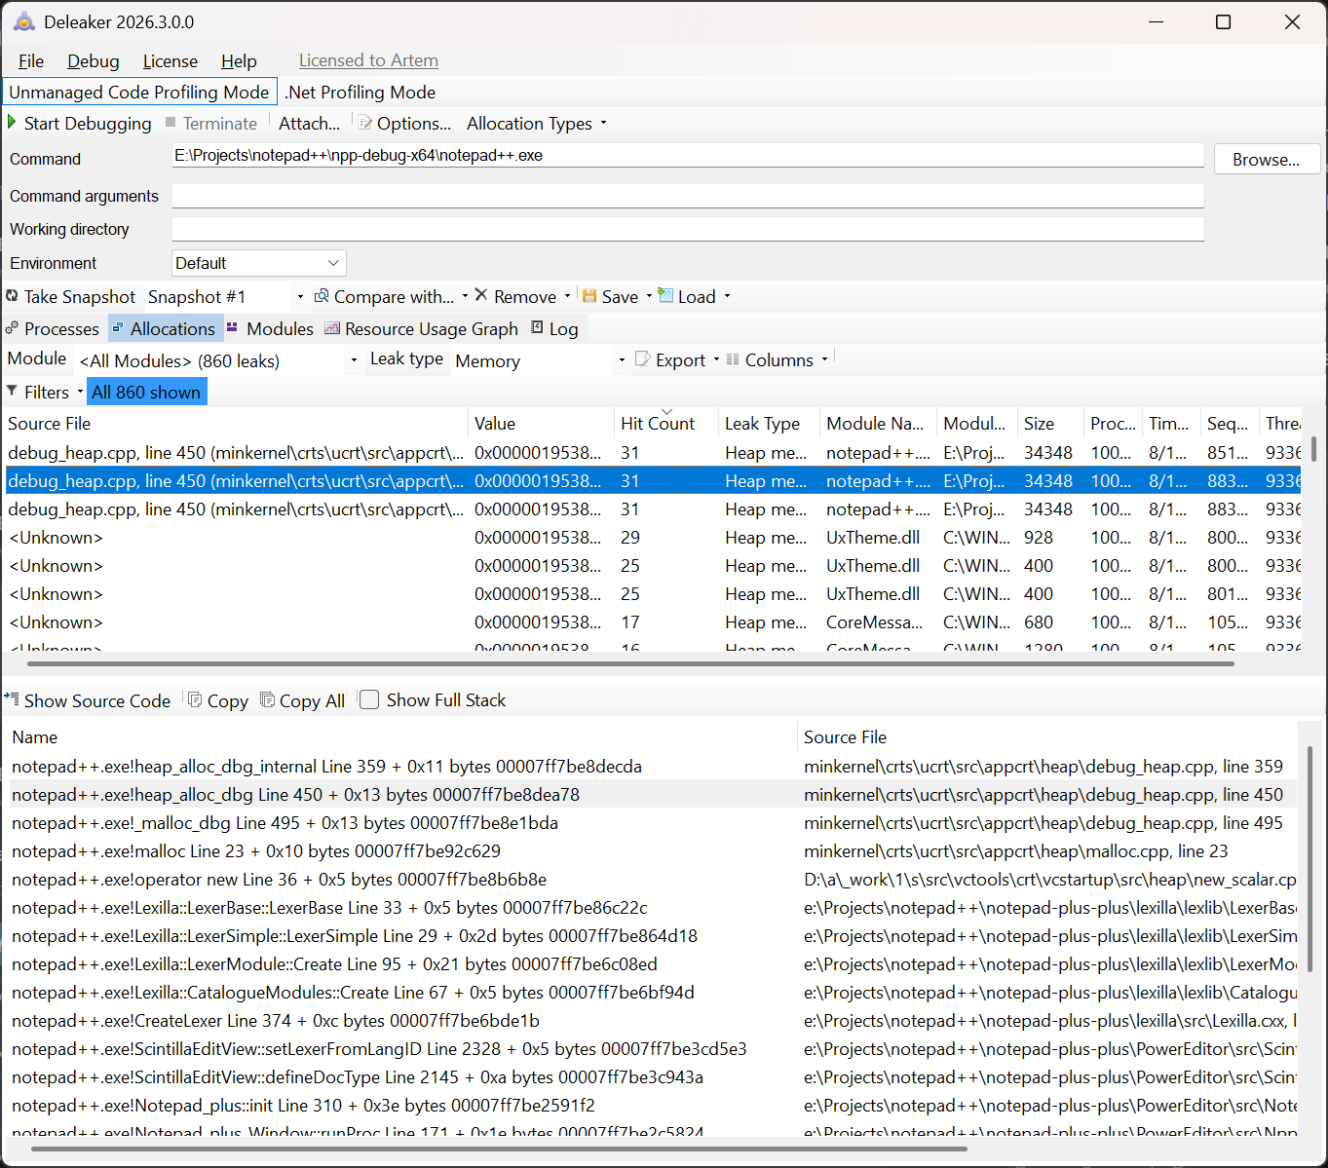Open the Environment Default dropdown
Viewport: 1328px width, 1168px height.
259,263
